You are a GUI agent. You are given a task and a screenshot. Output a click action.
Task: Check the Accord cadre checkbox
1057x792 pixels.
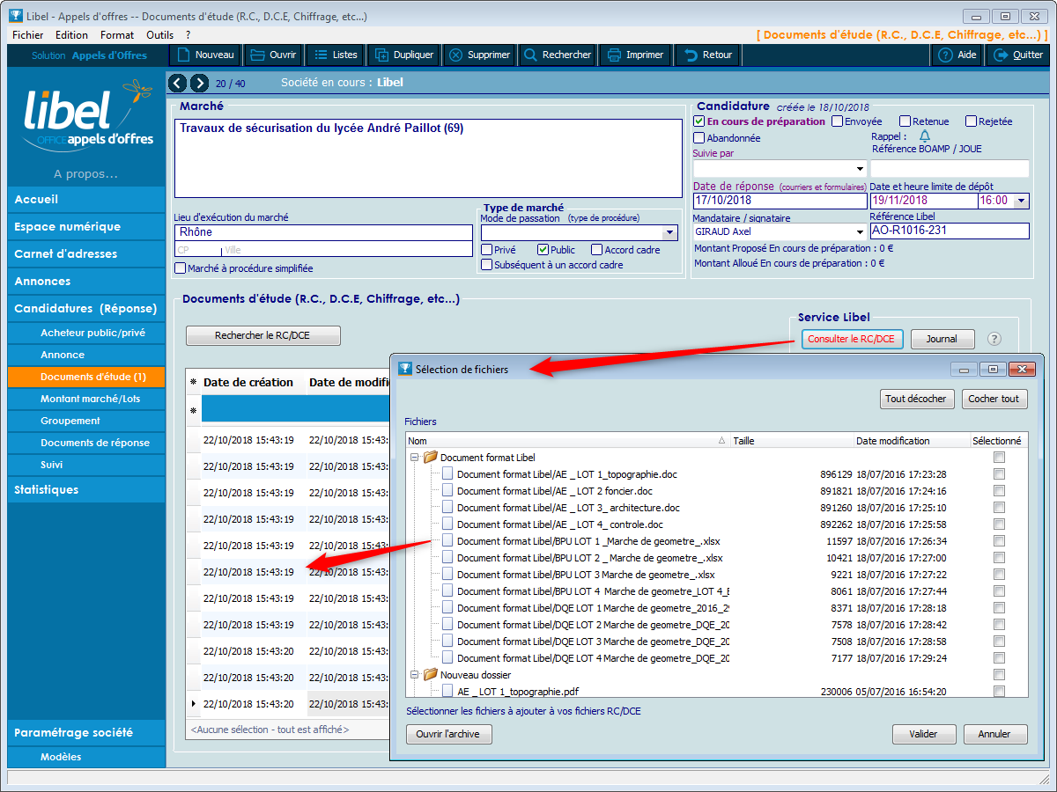click(x=597, y=250)
